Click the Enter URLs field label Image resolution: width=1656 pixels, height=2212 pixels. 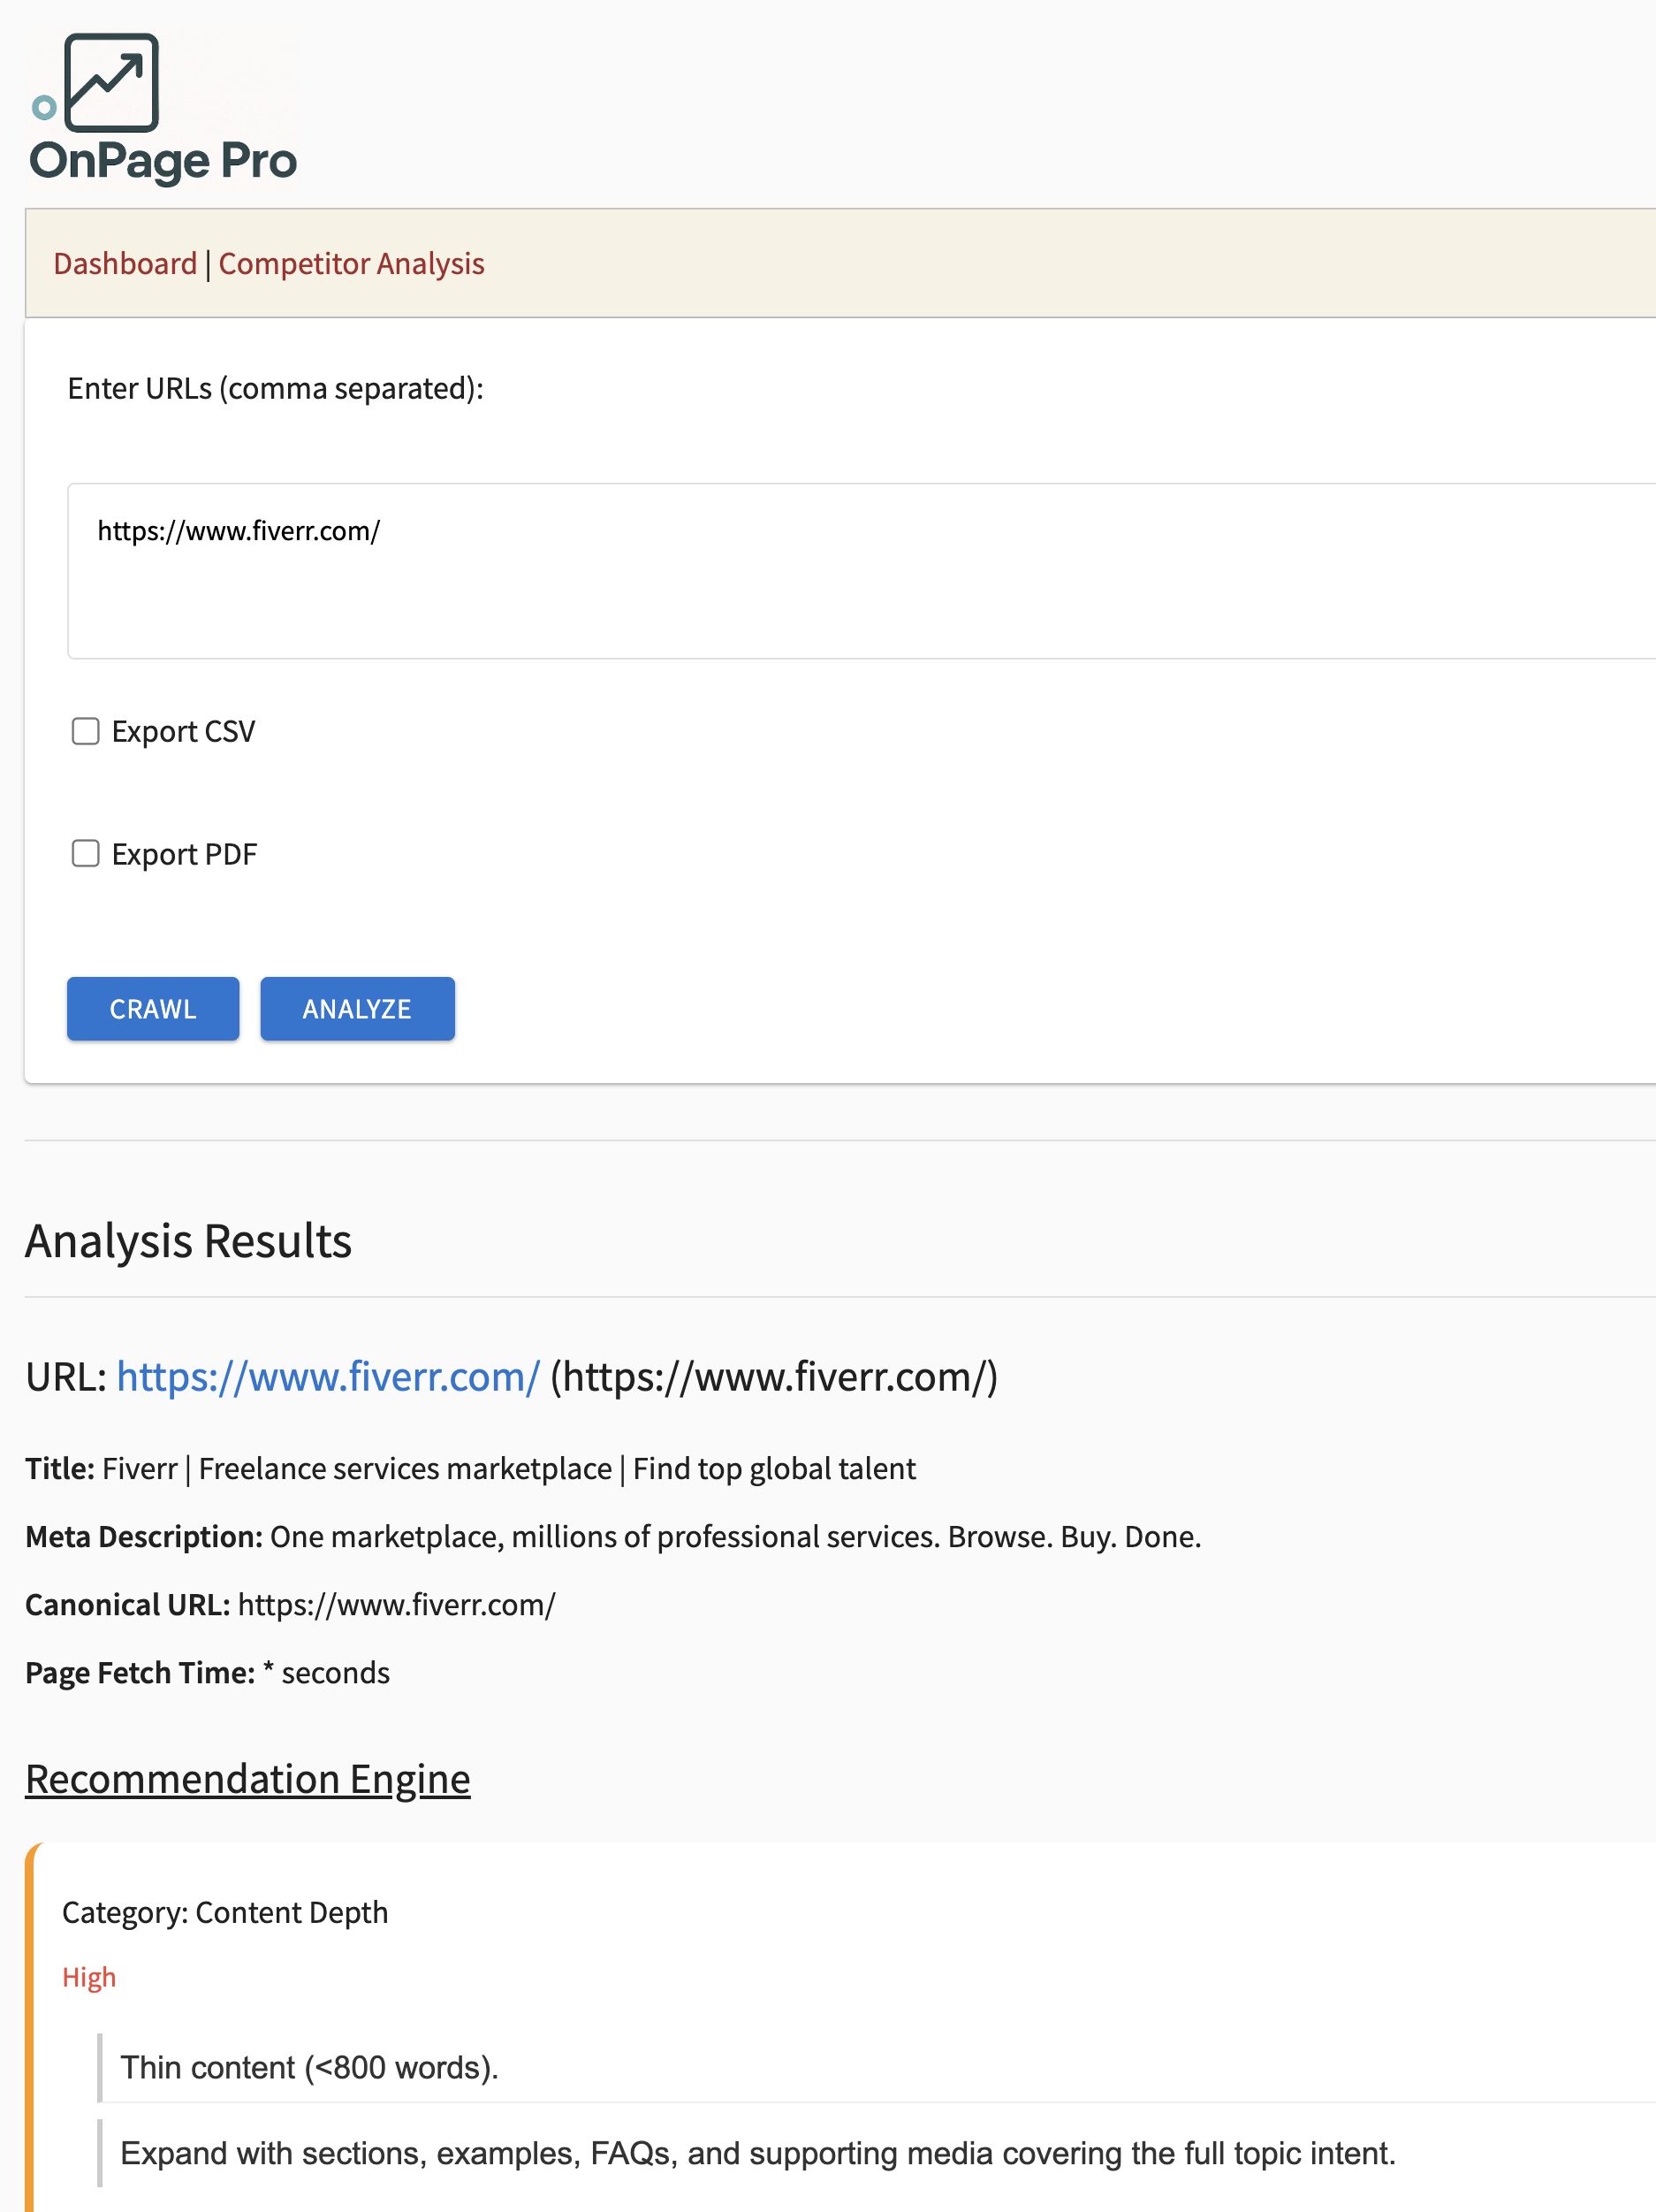coord(275,388)
